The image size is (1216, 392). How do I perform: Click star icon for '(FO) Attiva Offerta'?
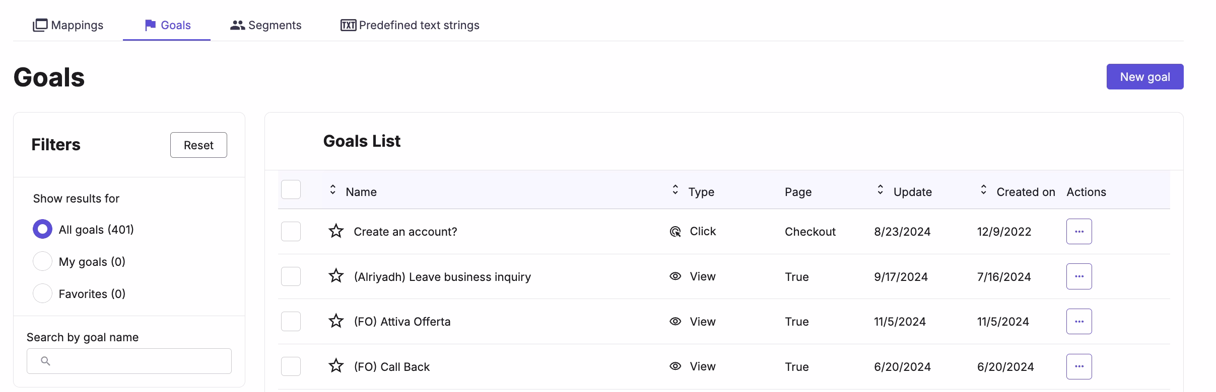point(336,321)
